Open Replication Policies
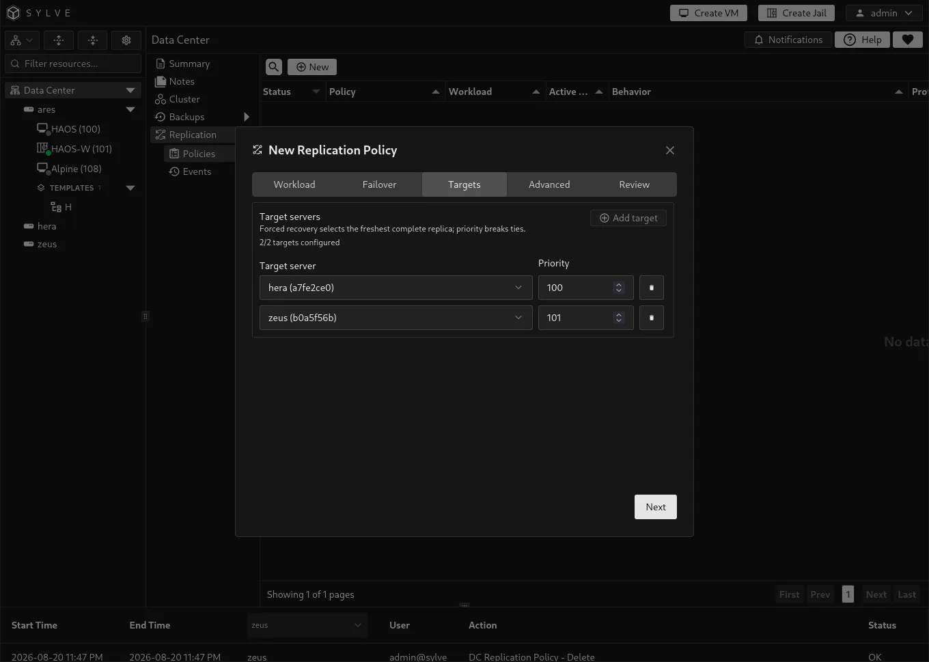Viewport: 929px width, 662px height. pos(199,154)
